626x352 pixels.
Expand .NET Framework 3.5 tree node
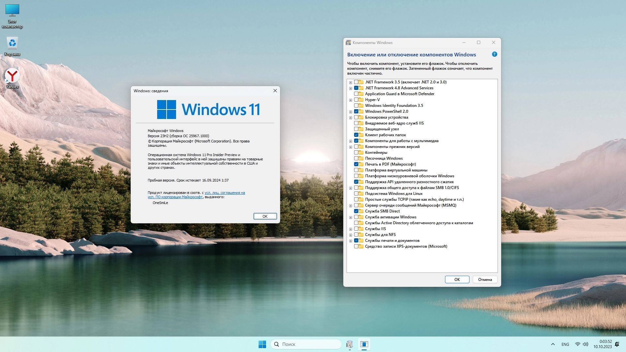pos(350,82)
